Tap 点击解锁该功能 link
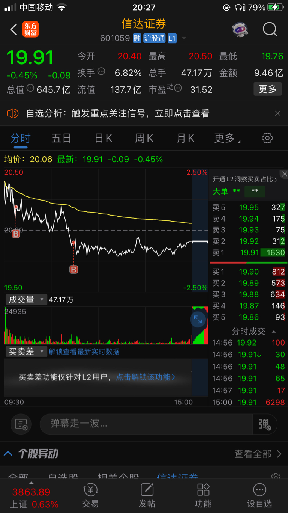This screenshot has width=288, height=513. [145, 377]
